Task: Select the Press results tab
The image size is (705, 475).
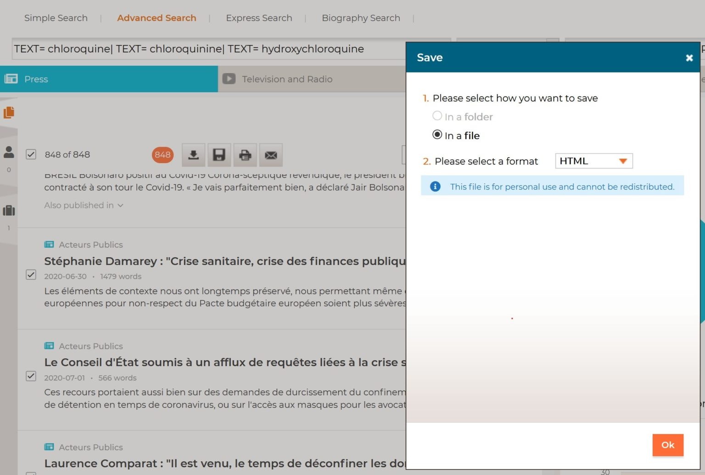Action: (109, 79)
